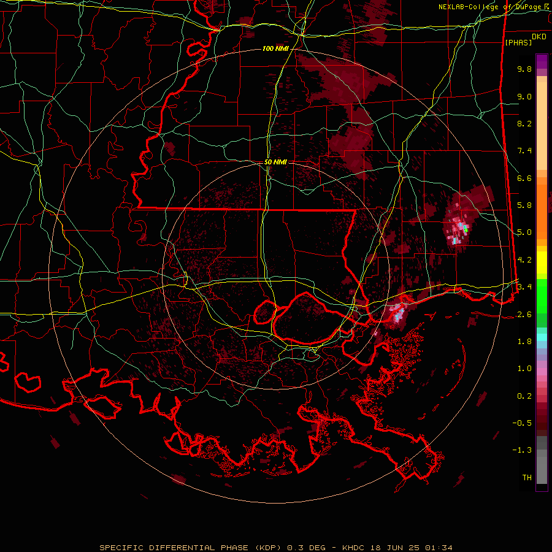Click the 50 NMI range ring label
Screen dimensions: 552x552
[x=275, y=162]
